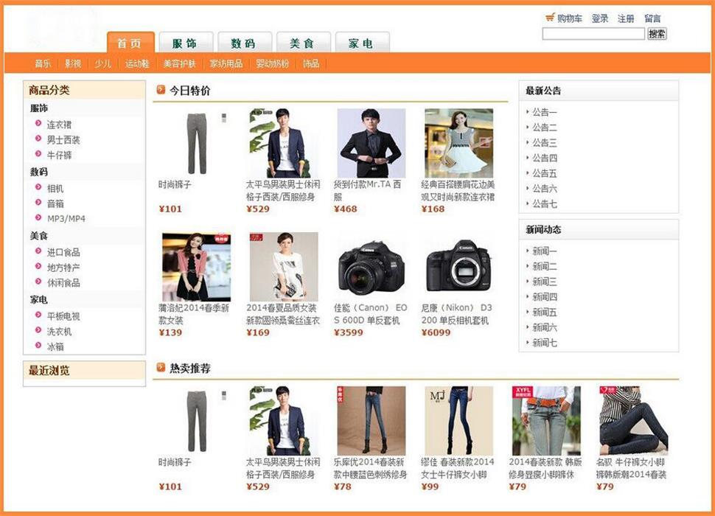Open the 饰品 submenu item
Viewport: 715px width, 516px height.
(x=311, y=63)
